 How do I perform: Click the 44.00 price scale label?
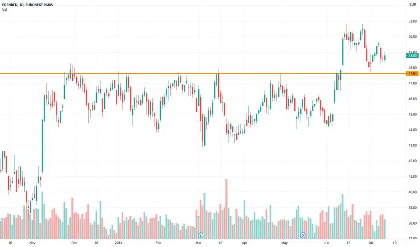point(412,130)
